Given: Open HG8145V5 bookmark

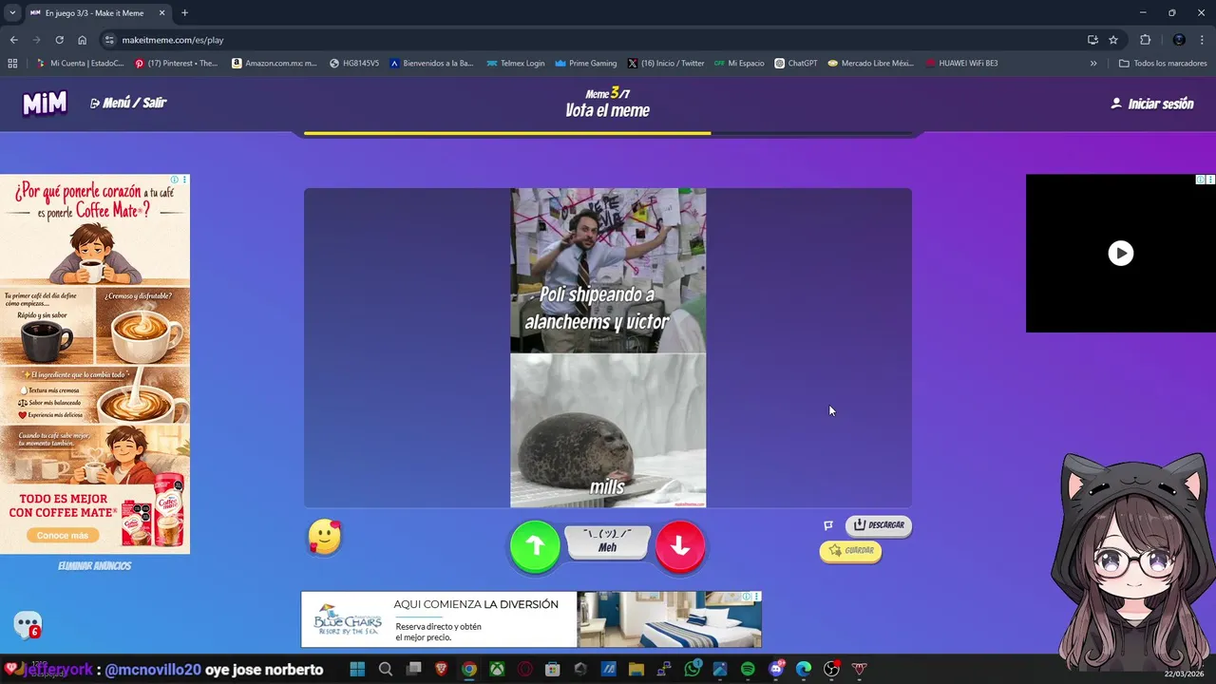Looking at the screenshot, I should [x=354, y=64].
